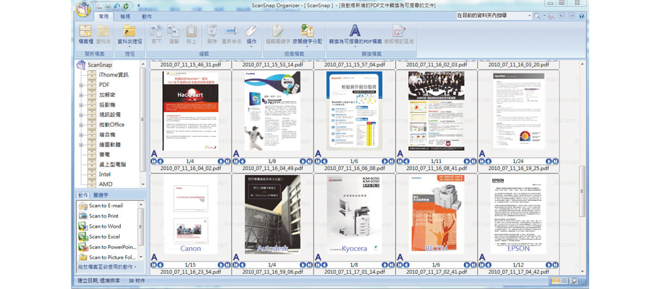Switch to thumbnail view in status bar
The image size is (660, 289).
pos(556,281)
